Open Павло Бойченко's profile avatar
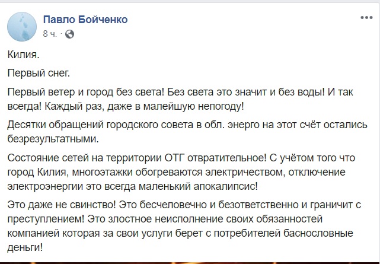 [x=22, y=27]
